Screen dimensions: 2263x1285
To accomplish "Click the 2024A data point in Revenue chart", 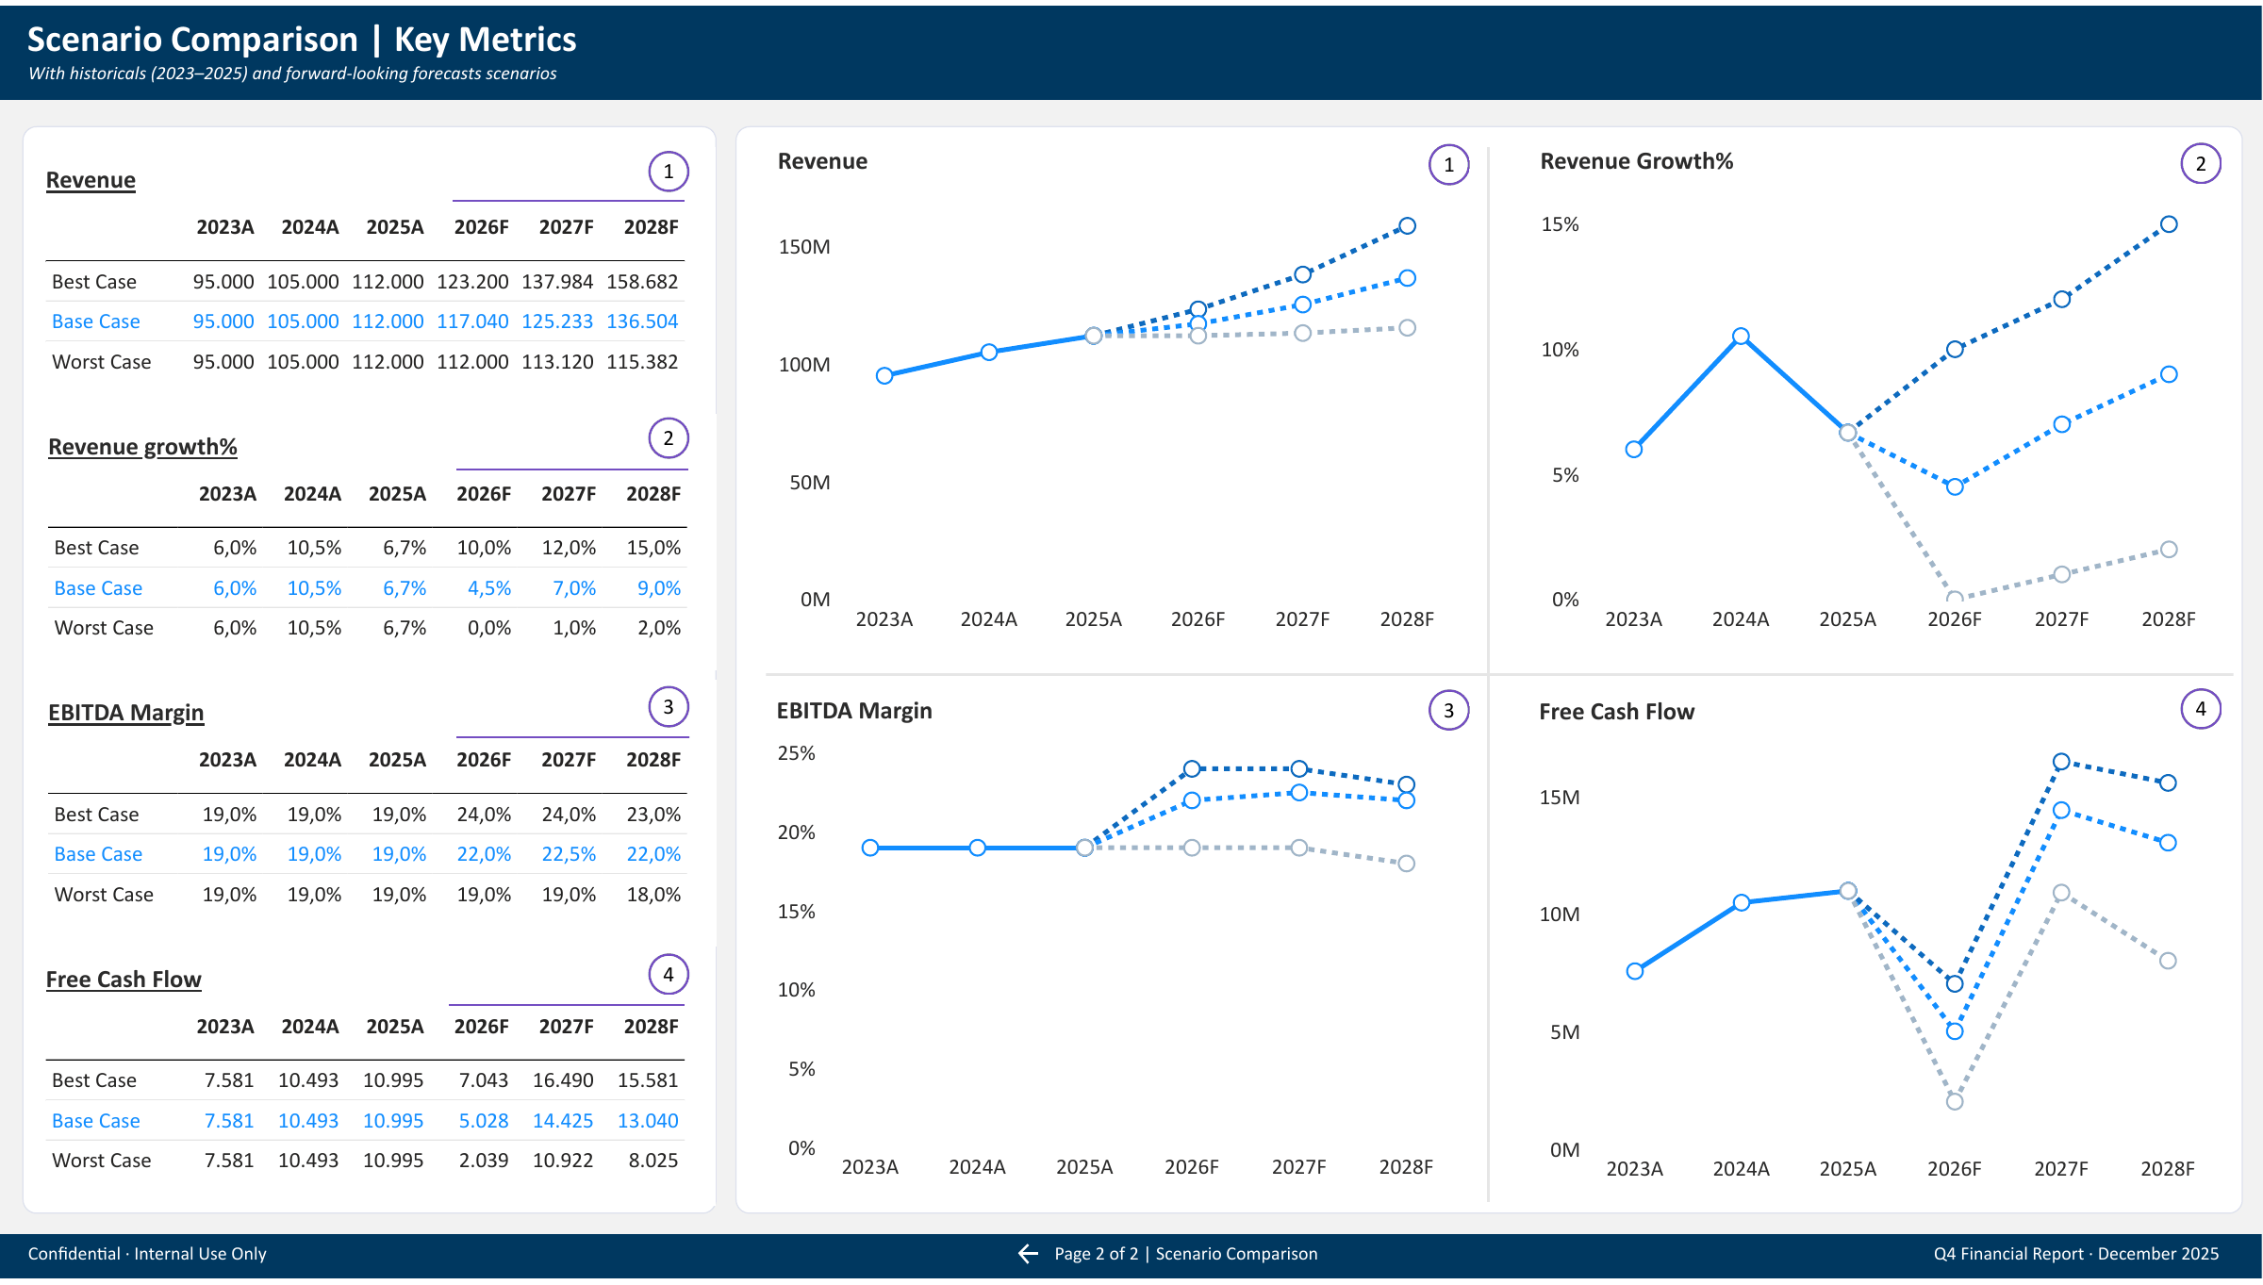I will tap(989, 353).
